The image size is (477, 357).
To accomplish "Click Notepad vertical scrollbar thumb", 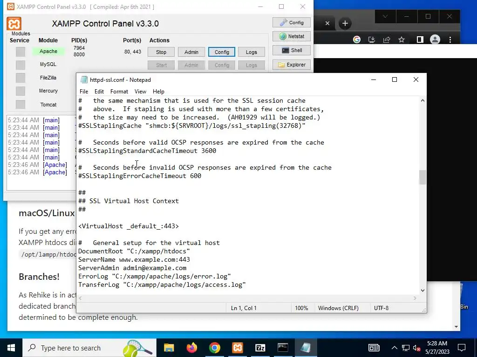I will coord(422,177).
